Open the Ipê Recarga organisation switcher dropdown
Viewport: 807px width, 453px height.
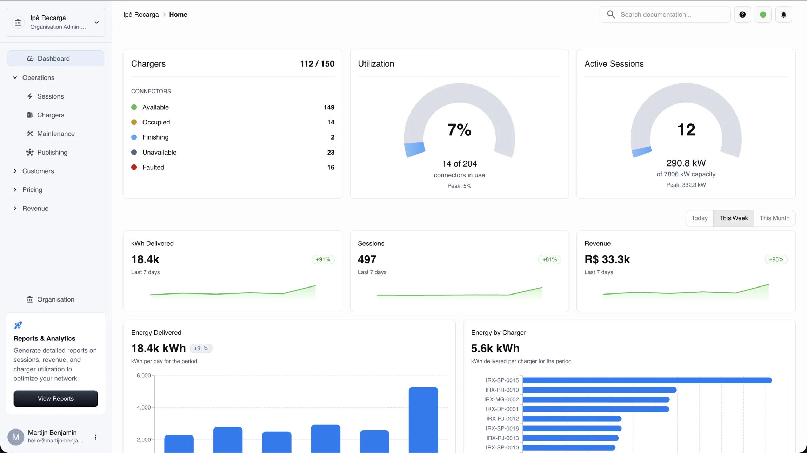click(x=56, y=22)
